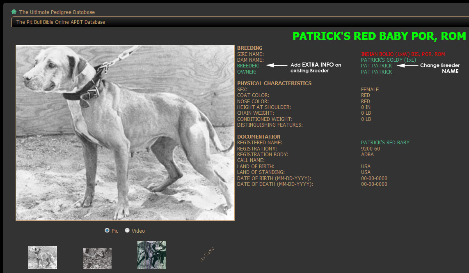Click the registration number 9200-60

point(370,149)
